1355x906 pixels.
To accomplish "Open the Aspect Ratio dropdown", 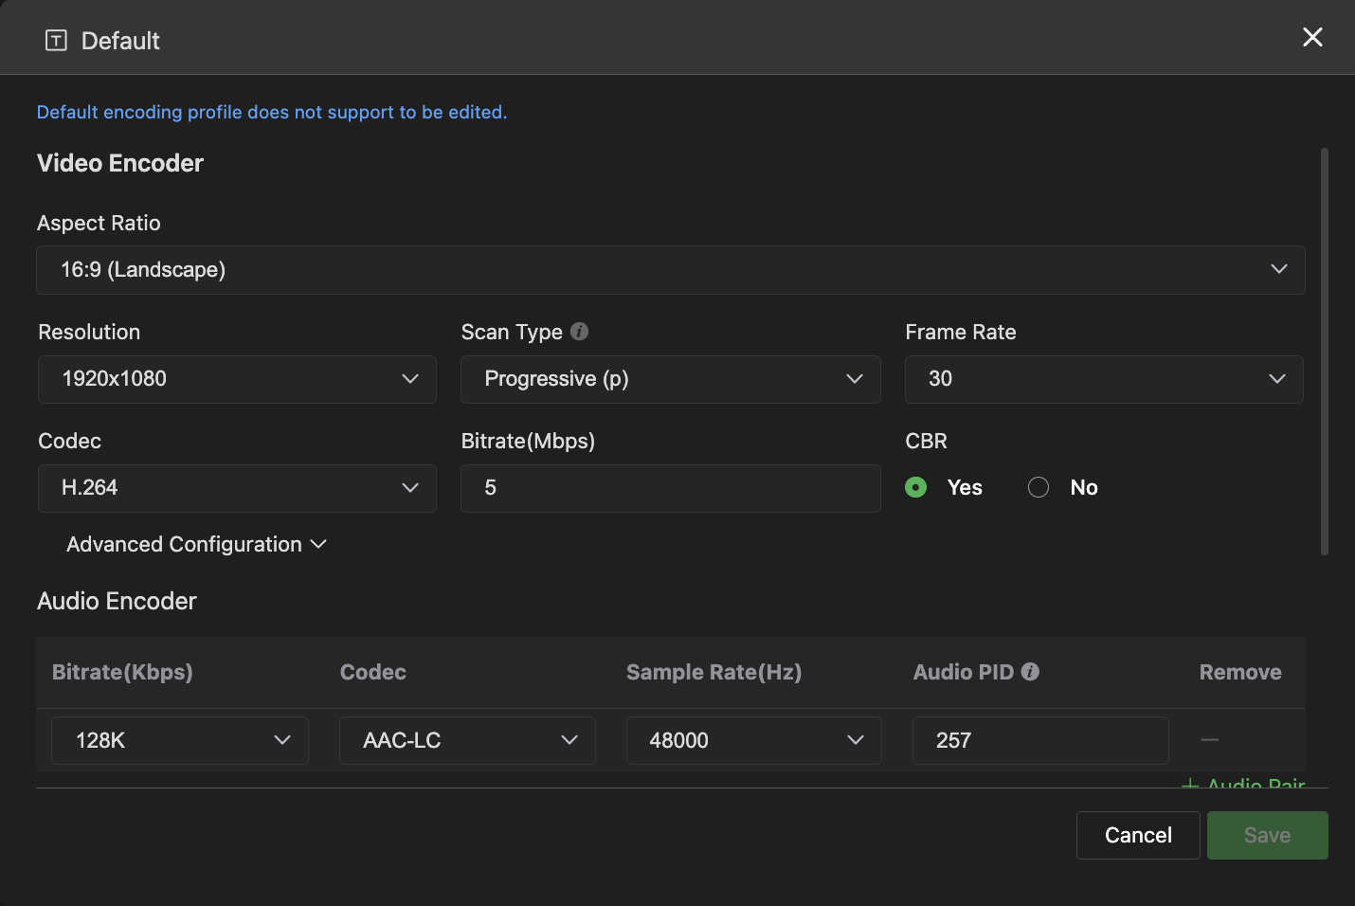I will tap(671, 270).
